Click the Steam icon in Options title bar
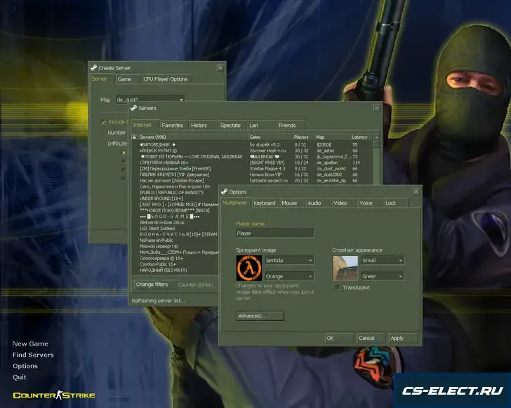 [x=224, y=191]
